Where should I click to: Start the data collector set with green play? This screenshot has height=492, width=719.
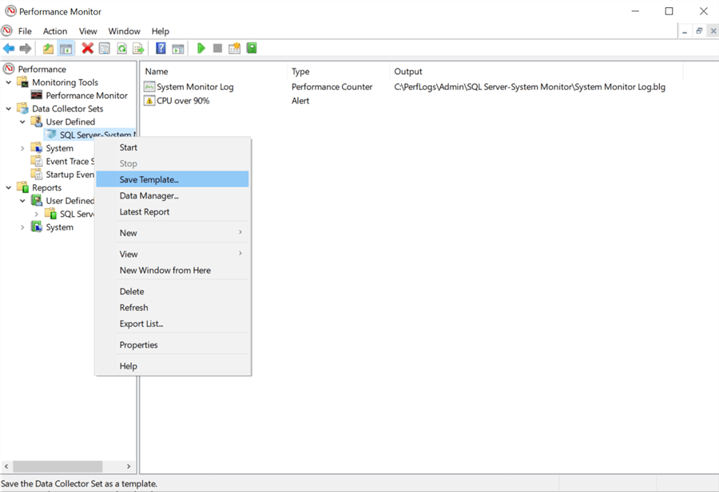click(x=201, y=48)
